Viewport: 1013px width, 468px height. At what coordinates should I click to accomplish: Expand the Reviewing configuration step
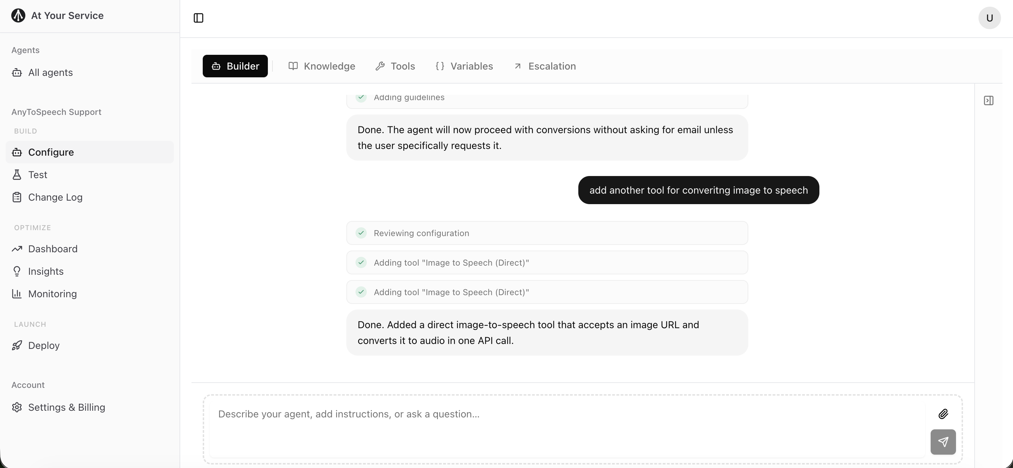[x=547, y=233]
